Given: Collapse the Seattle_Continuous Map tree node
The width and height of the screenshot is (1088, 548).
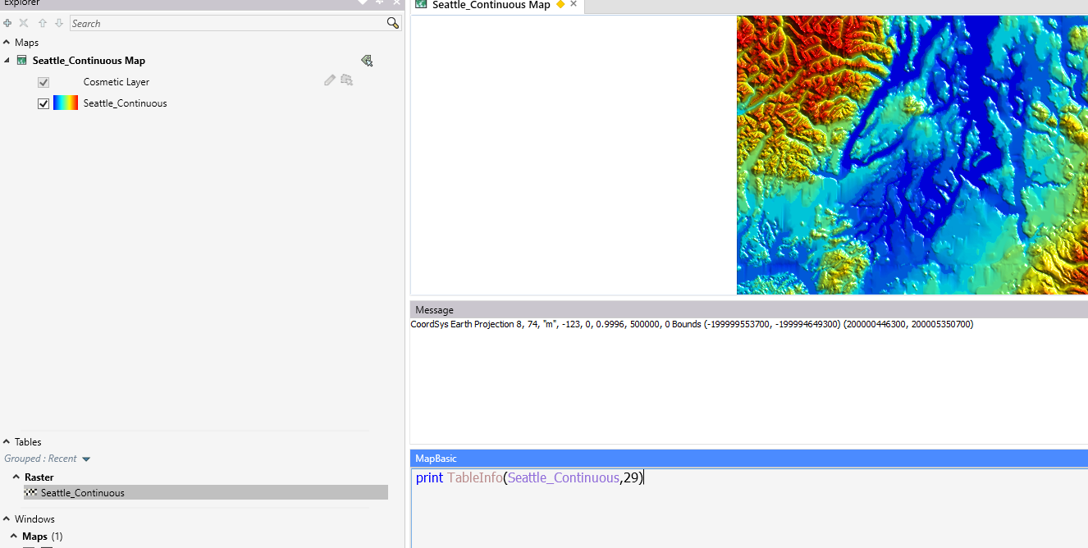Looking at the screenshot, I should pos(7,60).
